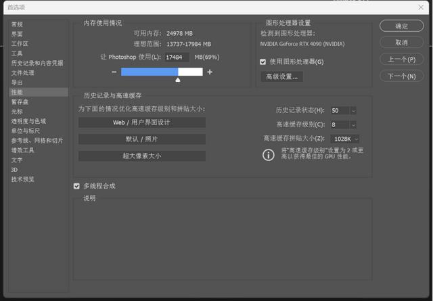Select 性能 category

pos(39,92)
